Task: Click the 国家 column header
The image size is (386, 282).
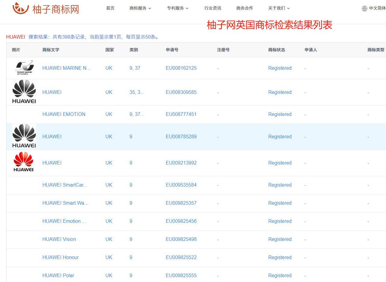Action: tap(109, 50)
